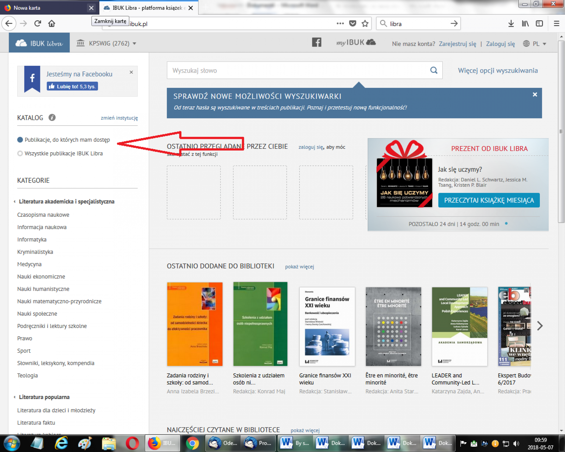Image resolution: width=565 pixels, height=452 pixels.
Task: Open the page actions three-dots menu
Action: pos(340,24)
